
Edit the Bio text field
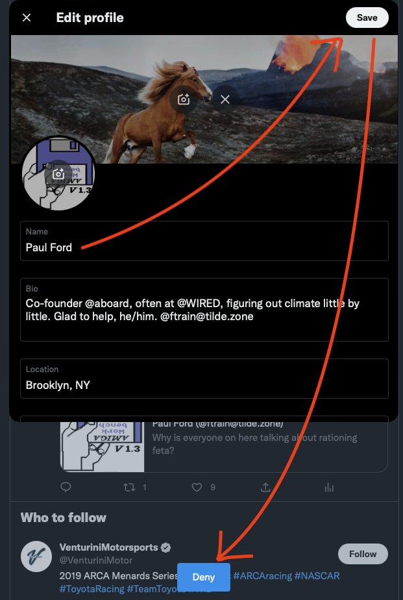click(204, 310)
